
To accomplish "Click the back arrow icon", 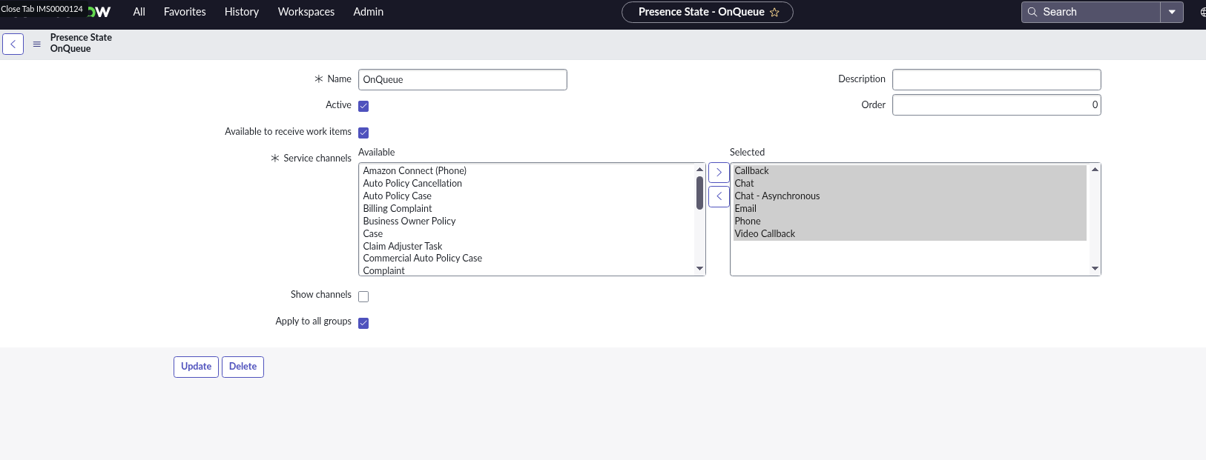I will pos(13,44).
